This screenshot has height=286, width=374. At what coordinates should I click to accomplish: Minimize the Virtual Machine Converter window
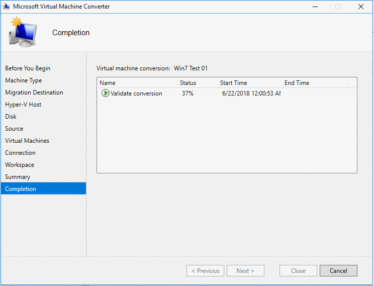(315, 7)
